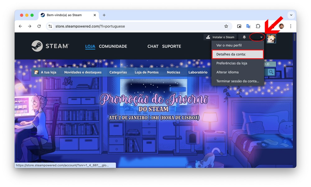Click the small avatar icon beside A tua loja
The image size is (311, 187).
36,72
